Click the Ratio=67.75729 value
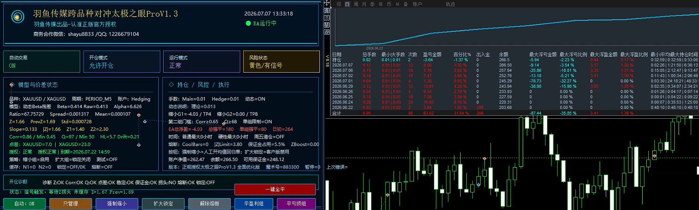 27,114
